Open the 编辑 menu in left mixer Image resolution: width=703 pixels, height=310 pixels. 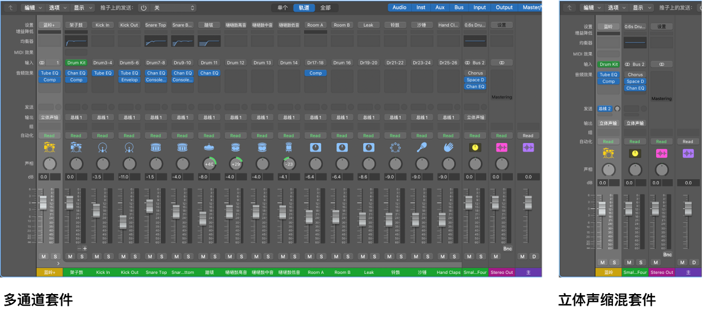point(33,8)
